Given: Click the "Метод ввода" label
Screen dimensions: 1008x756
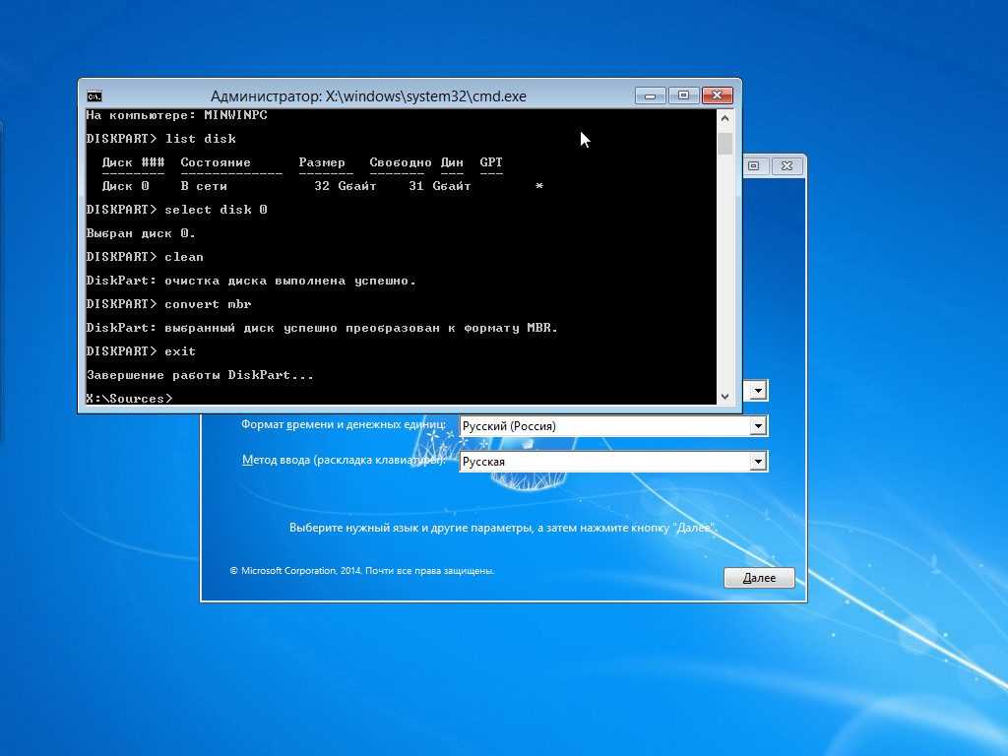Looking at the screenshot, I should coord(343,461).
